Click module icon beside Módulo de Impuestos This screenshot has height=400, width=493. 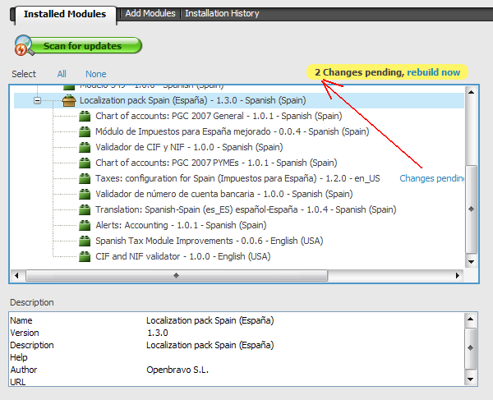click(x=85, y=131)
